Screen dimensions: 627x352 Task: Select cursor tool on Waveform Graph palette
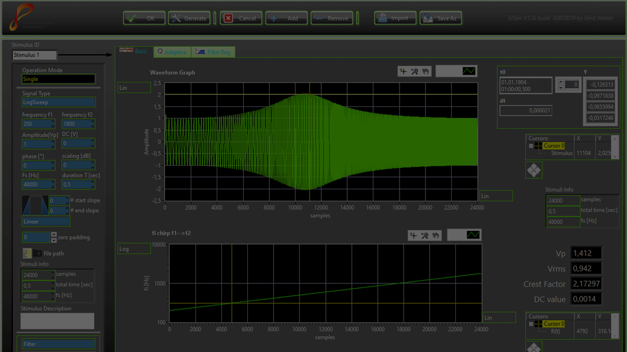point(403,71)
